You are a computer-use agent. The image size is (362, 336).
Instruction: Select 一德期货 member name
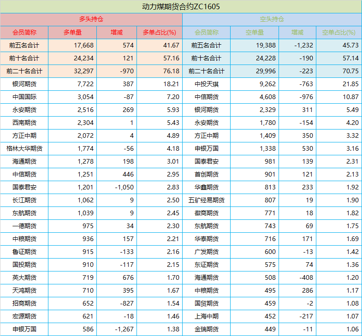click(x=24, y=226)
